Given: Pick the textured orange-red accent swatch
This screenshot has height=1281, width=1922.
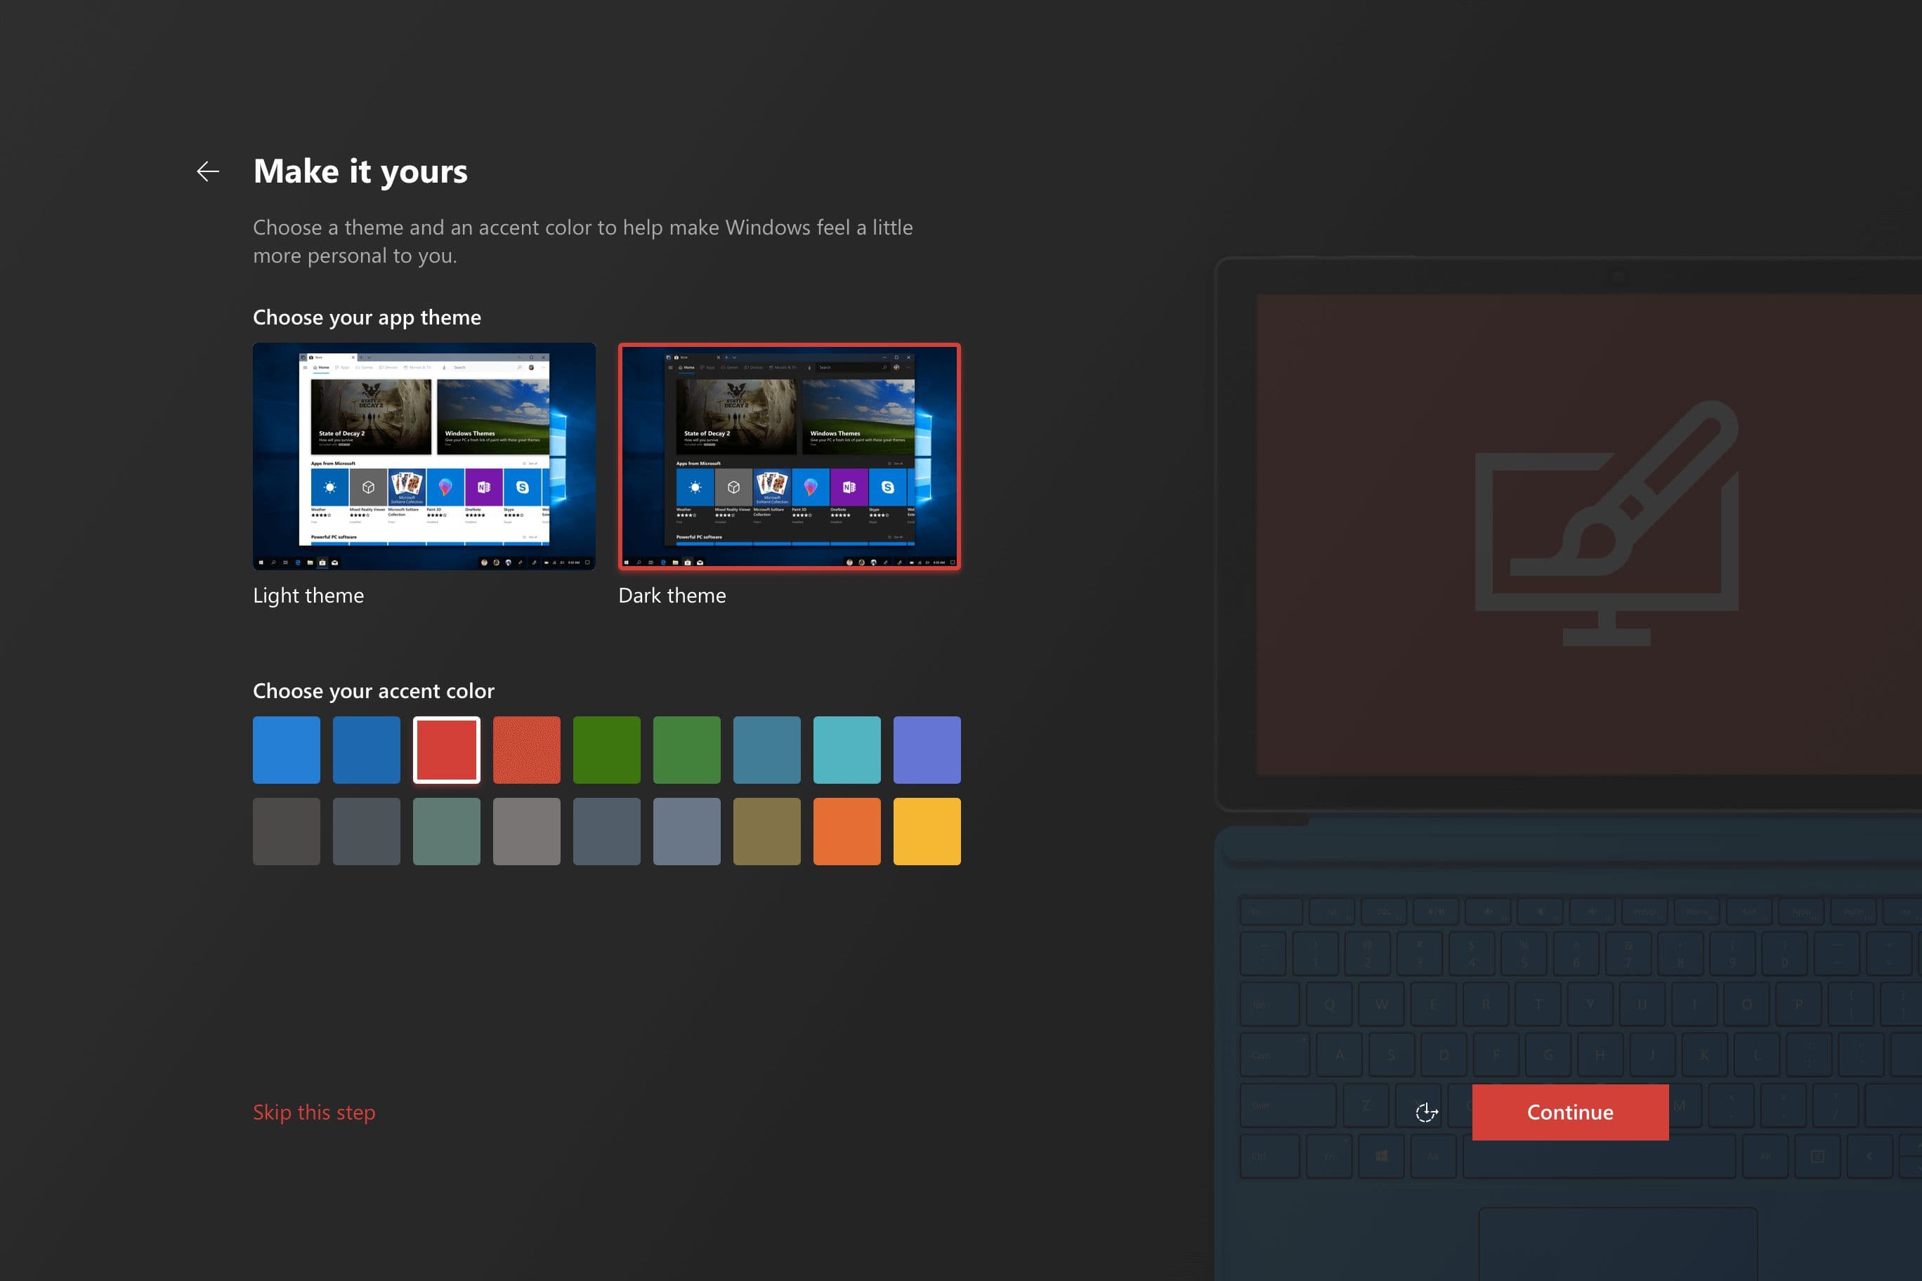Looking at the screenshot, I should (x=526, y=750).
